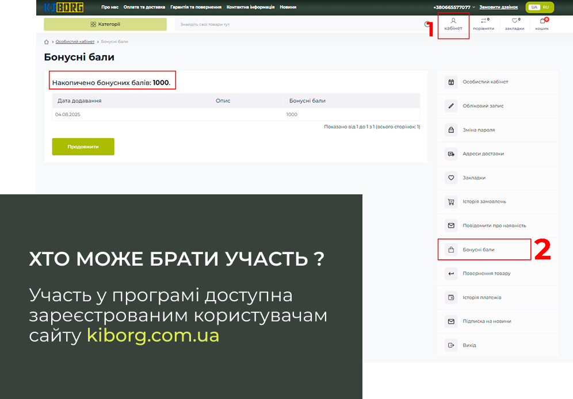Open Оплата та доставка page
The image size is (573, 399).
point(144,7)
